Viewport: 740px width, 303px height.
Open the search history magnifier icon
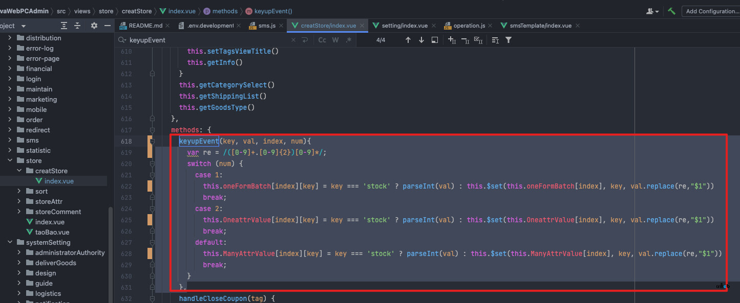122,40
